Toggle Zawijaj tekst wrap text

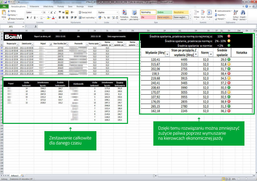(x=85, y=12)
